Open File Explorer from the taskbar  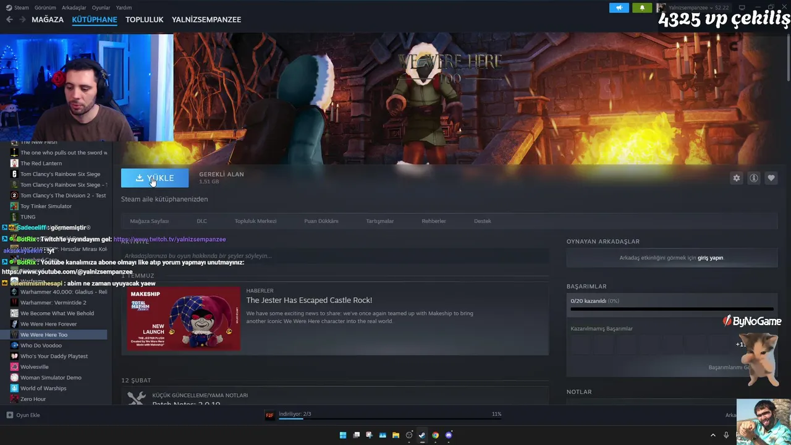(395, 435)
